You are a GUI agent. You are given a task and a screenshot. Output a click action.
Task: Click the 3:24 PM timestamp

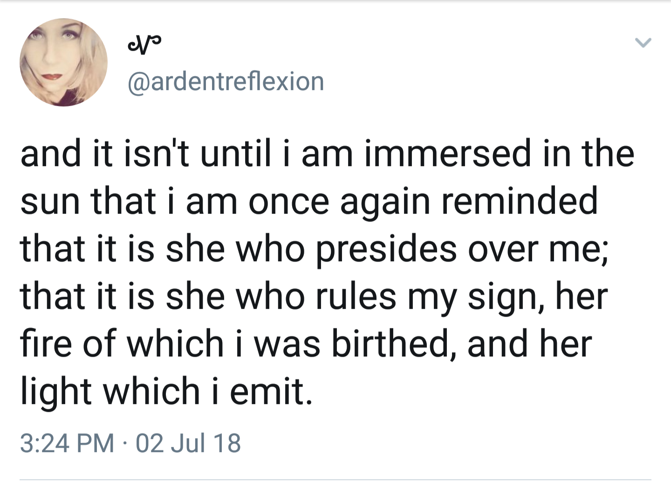coord(67,443)
